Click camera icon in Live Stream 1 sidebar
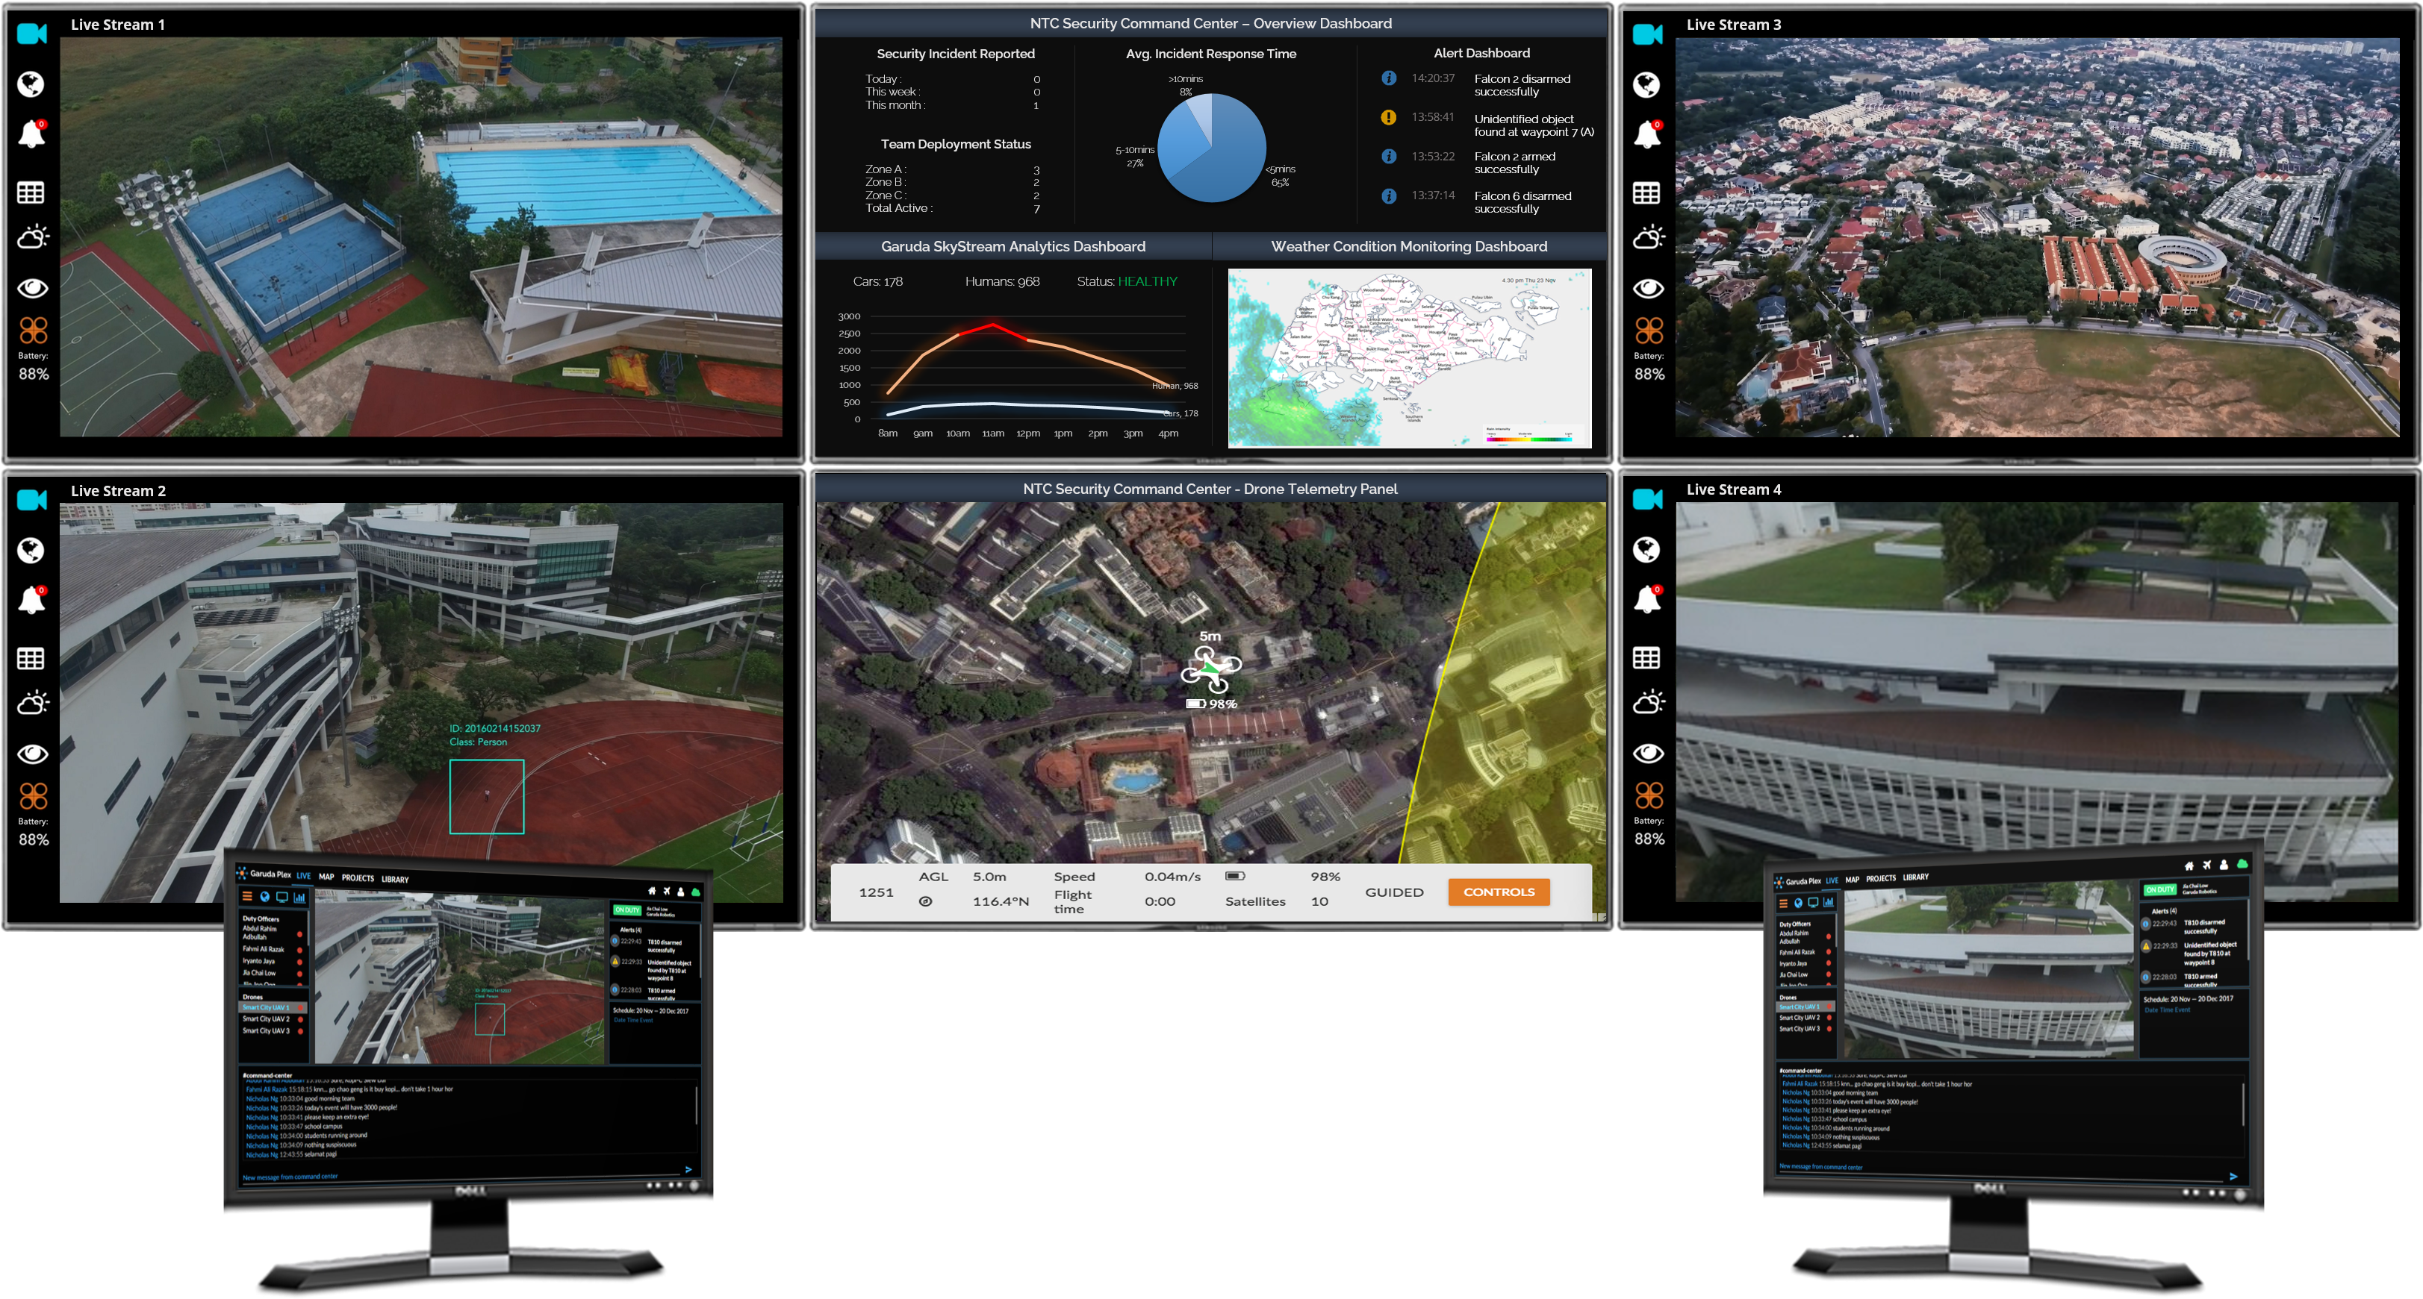 [32, 35]
